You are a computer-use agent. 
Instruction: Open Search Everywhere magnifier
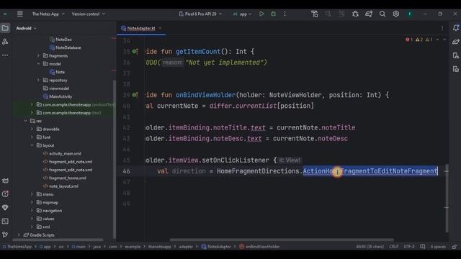[x=382, y=14]
